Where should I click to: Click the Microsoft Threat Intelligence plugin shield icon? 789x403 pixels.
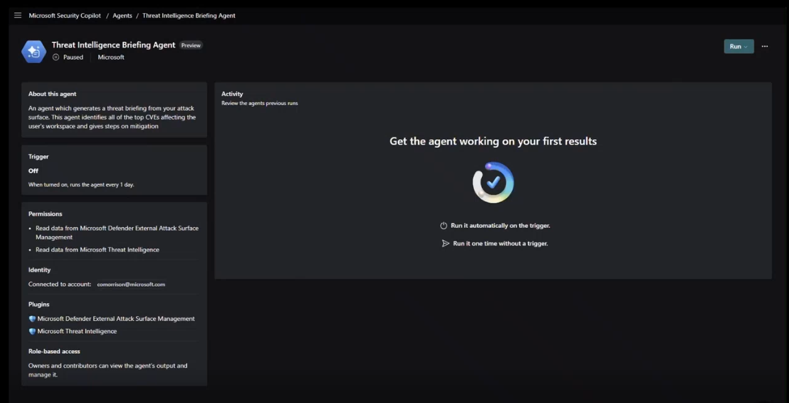click(32, 331)
